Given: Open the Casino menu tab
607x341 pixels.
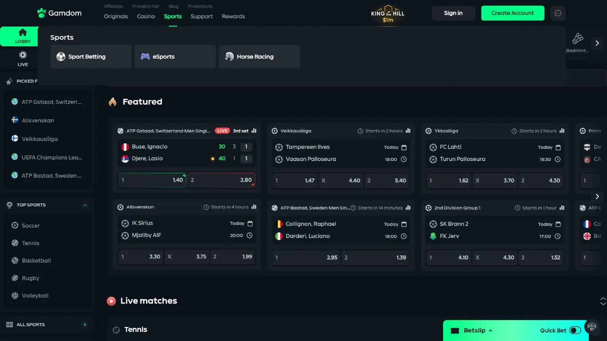Looking at the screenshot, I should click(146, 16).
